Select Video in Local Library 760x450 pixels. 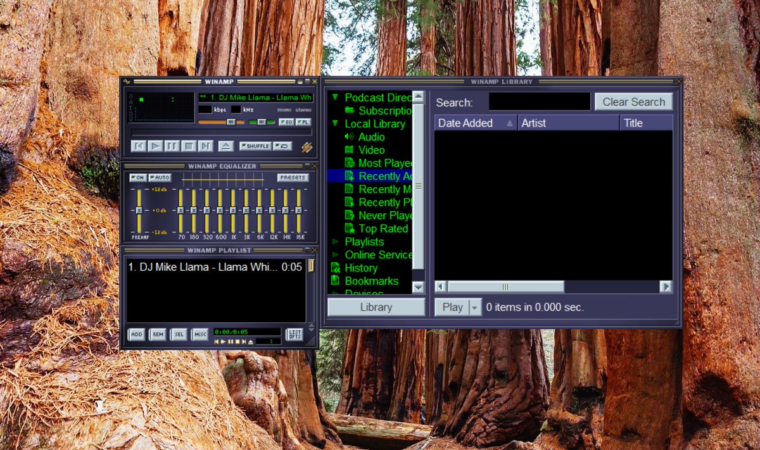pos(365,150)
